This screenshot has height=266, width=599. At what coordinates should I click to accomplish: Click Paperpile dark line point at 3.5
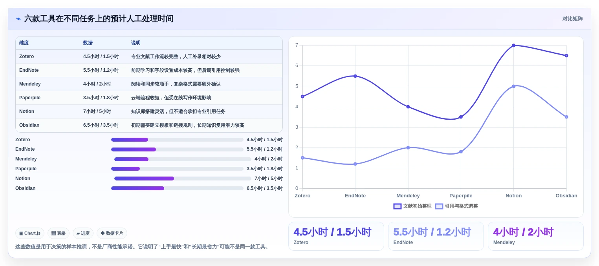461,117
